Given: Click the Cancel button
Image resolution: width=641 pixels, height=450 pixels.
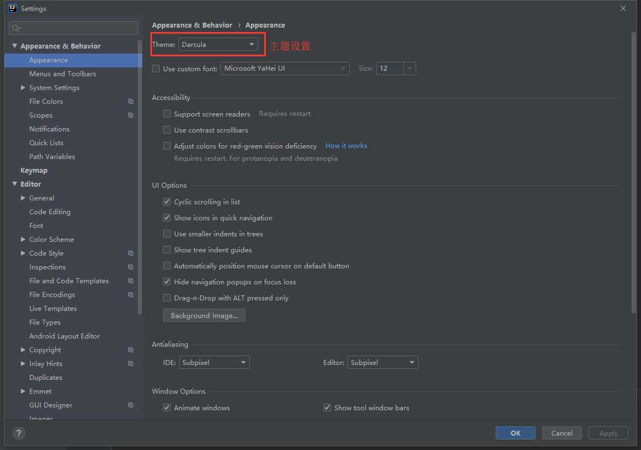Looking at the screenshot, I should (x=561, y=433).
